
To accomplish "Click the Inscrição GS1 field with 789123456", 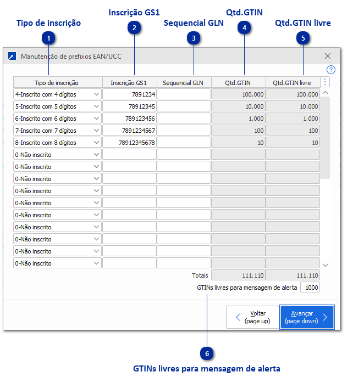I will point(129,118).
